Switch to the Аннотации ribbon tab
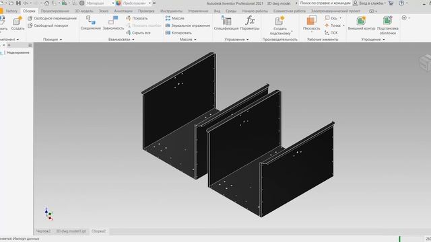Image resolution: width=431 pixels, height=242 pixels. tap(123, 11)
